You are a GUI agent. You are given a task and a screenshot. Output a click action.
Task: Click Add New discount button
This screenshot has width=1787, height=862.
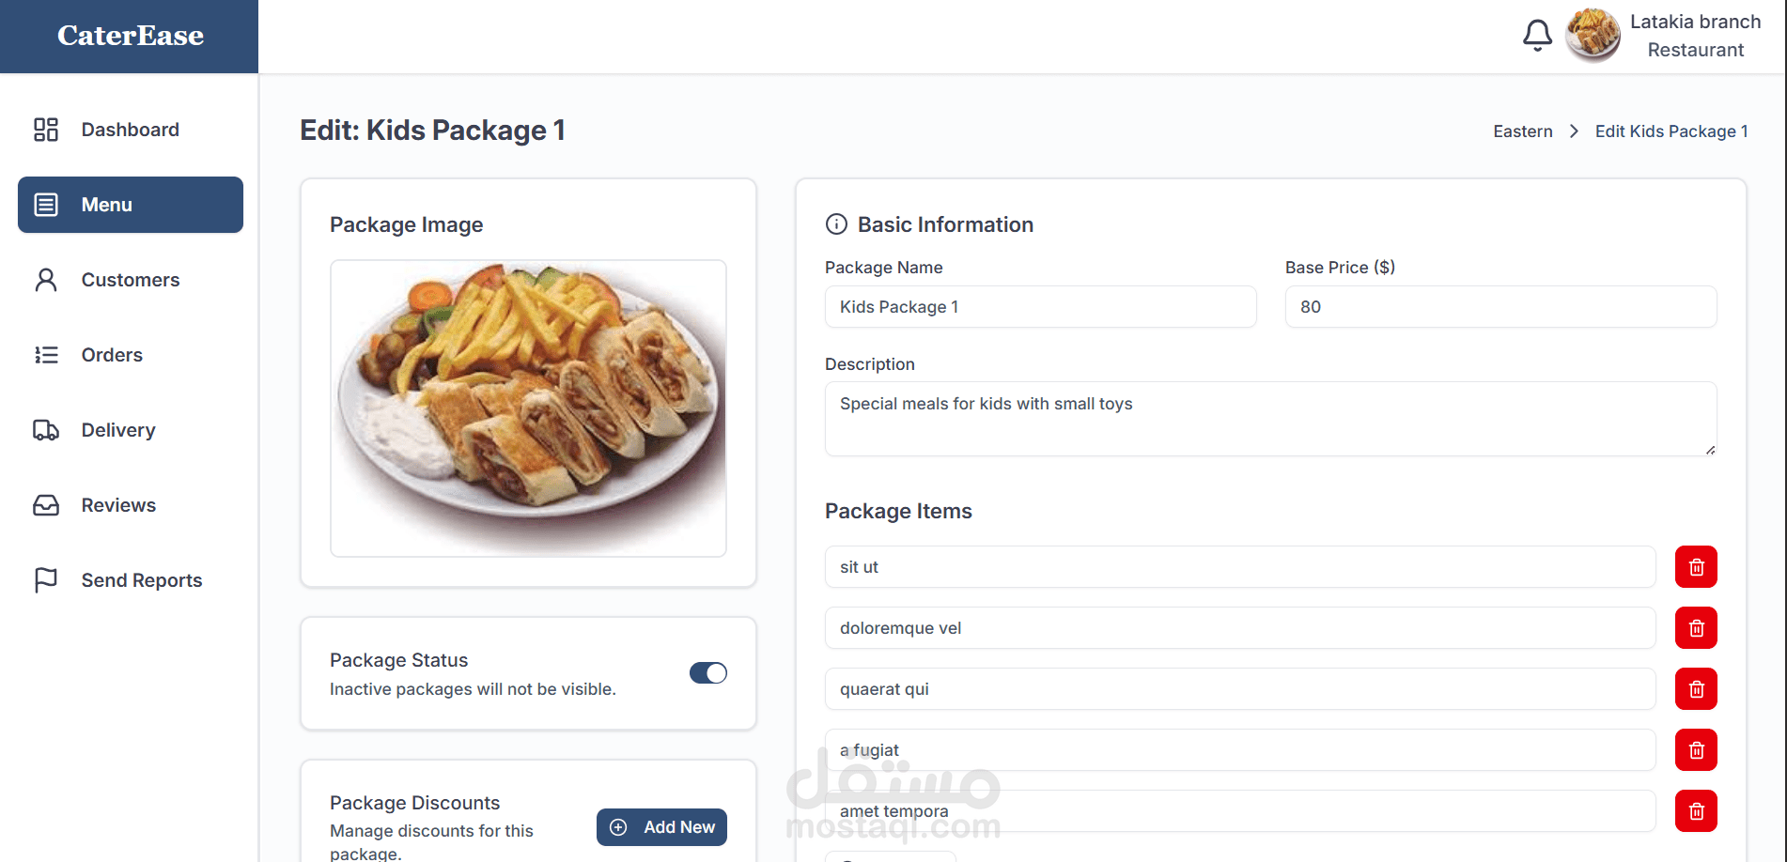[x=661, y=827]
